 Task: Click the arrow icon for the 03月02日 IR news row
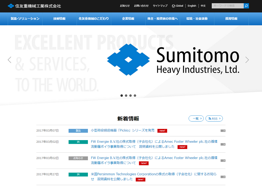[223, 144]
